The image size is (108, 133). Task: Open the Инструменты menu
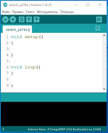[47, 12]
